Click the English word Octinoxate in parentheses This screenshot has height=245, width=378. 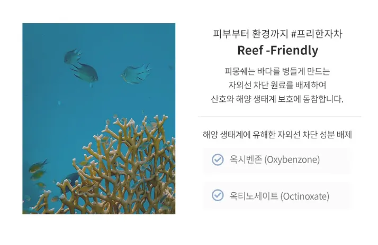(304, 196)
